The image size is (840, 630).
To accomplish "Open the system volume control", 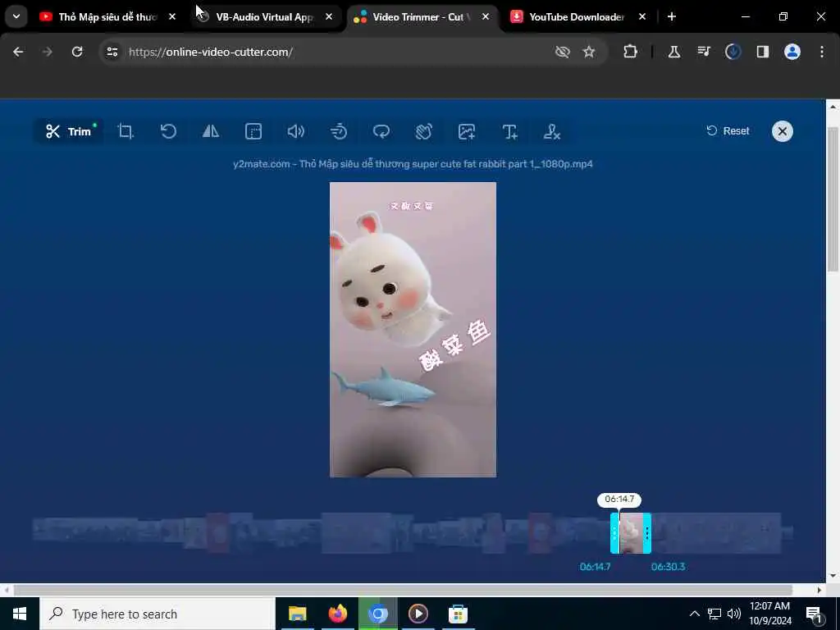I will [x=734, y=614].
